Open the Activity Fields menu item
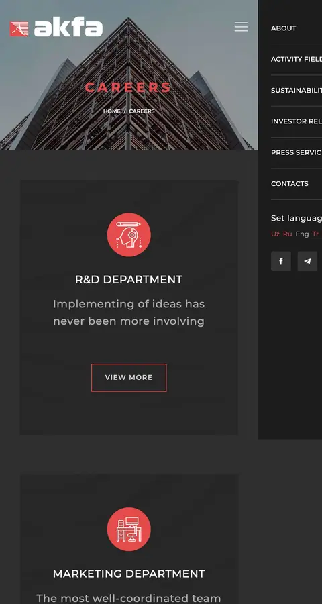 click(x=297, y=59)
